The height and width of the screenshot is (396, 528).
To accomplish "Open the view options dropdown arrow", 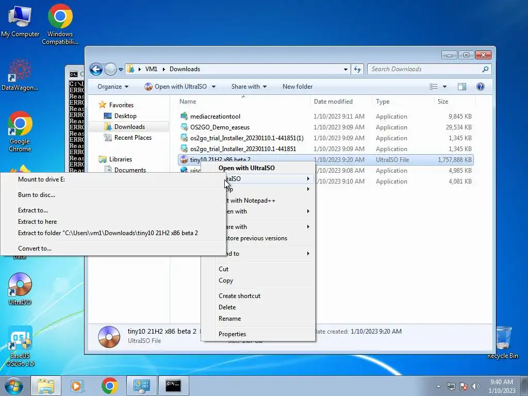I will (x=444, y=87).
